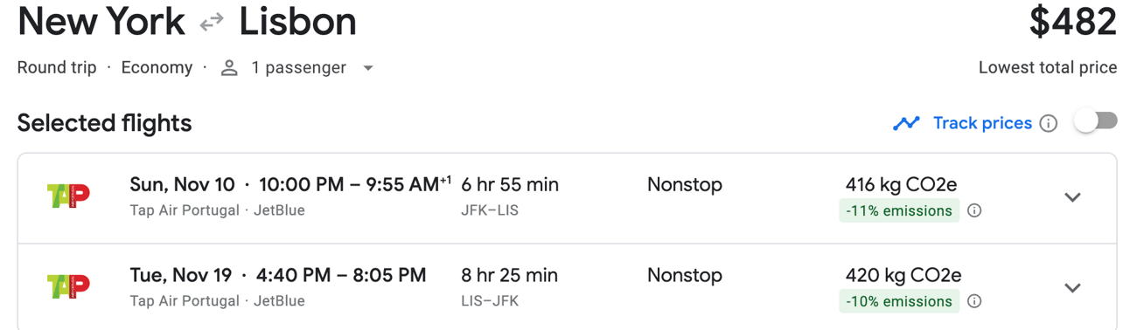1137x330 pixels.
Task: Select the -11% emissions badge
Action: coord(899,210)
